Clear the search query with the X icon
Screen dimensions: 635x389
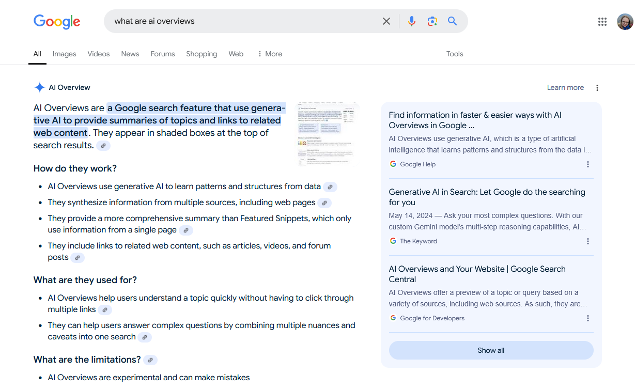[386, 21]
